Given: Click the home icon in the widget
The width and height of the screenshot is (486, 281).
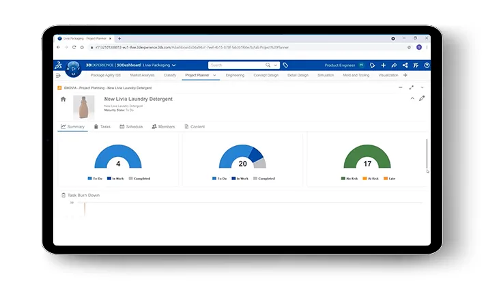Looking at the screenshot, I should 63,99.
